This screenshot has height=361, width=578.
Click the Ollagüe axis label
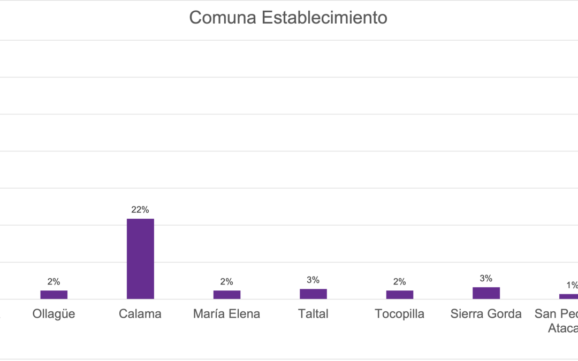(54, 313)
